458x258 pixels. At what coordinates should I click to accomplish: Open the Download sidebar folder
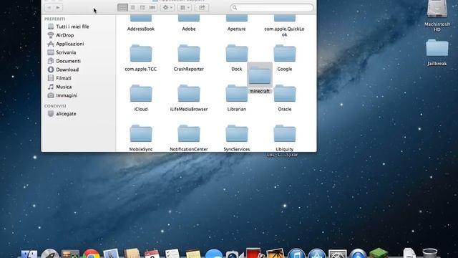tap(67, 70)
